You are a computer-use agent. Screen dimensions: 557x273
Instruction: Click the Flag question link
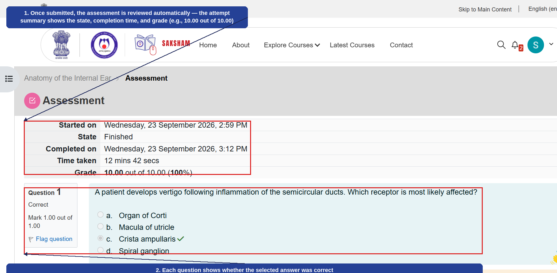(x=54, y=239)
